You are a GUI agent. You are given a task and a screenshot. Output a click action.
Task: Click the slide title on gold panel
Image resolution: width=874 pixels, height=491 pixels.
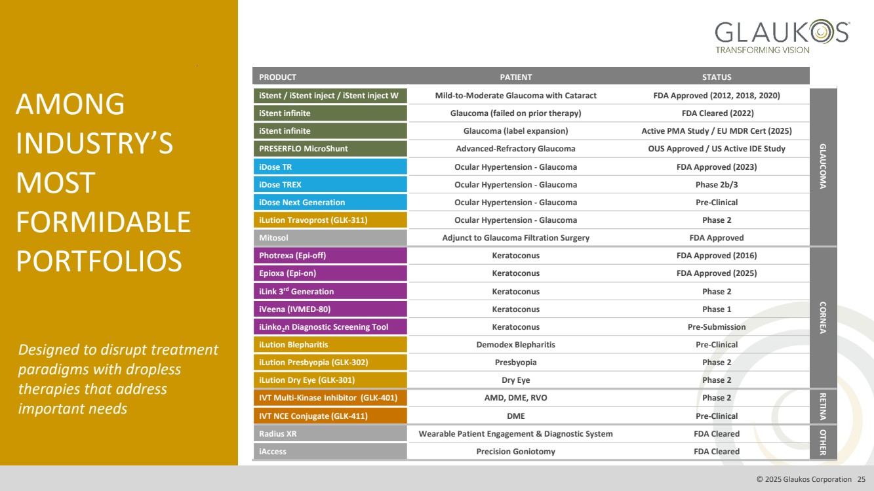click(104, 183)
